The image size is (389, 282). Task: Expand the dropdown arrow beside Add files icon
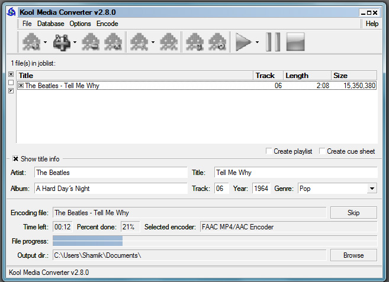coord(75,43)
